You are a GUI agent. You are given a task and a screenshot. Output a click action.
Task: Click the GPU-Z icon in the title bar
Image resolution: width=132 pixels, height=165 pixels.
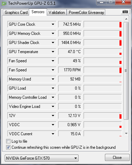[x=4, y=3]
